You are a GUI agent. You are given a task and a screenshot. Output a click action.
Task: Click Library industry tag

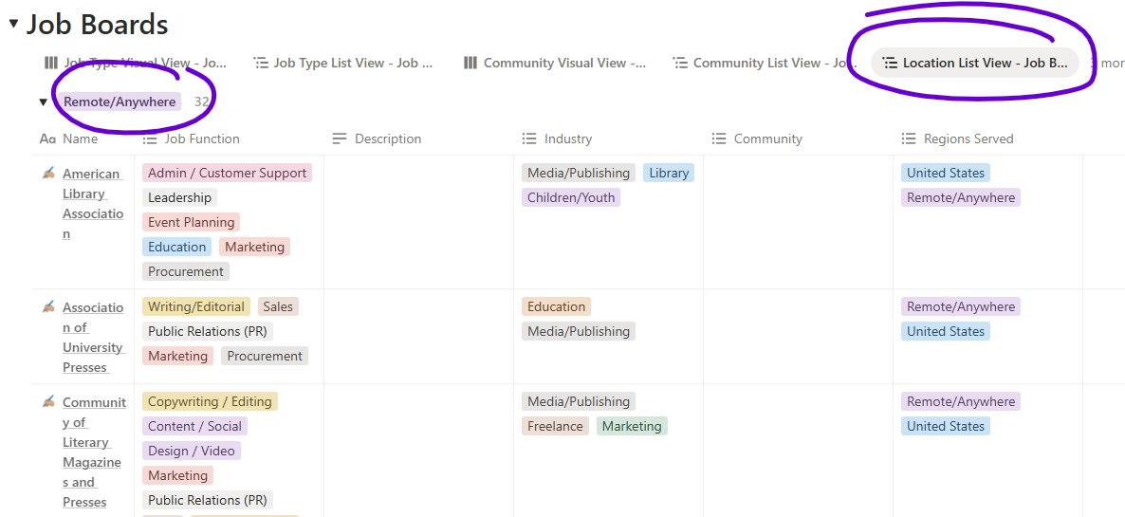pos(669,173)
